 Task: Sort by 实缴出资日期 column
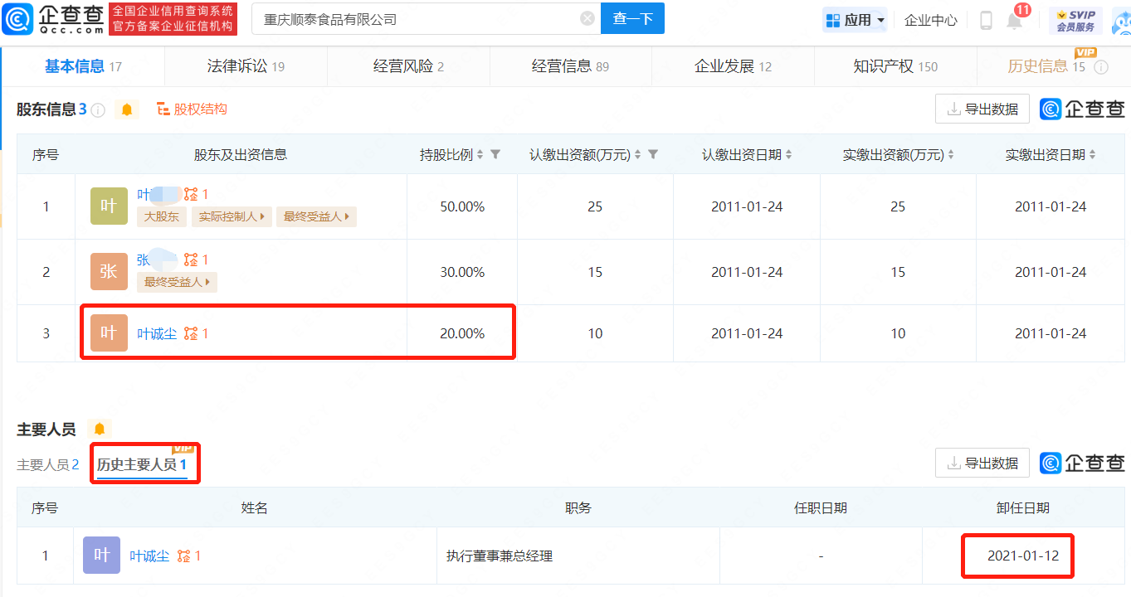click(x=1092, y=154)
